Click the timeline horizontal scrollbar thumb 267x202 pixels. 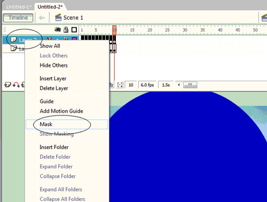coord(190,85)
